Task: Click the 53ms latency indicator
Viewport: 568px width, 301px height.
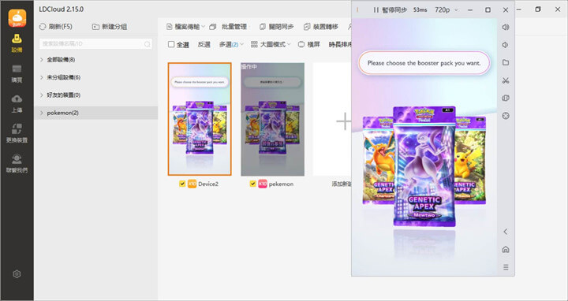Action: click(420, 9)
